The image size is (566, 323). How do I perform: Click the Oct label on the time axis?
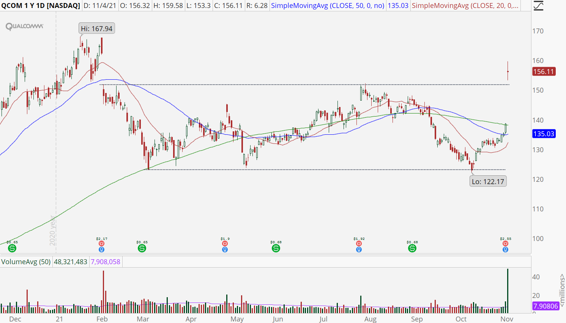(461, 319)
